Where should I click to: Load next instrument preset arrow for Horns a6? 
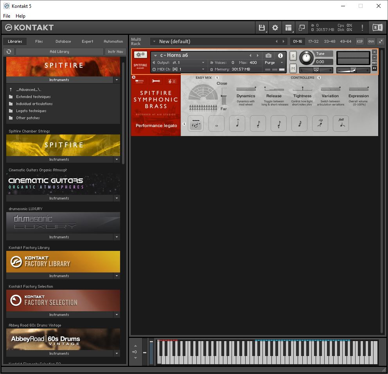tap(258, 56)
